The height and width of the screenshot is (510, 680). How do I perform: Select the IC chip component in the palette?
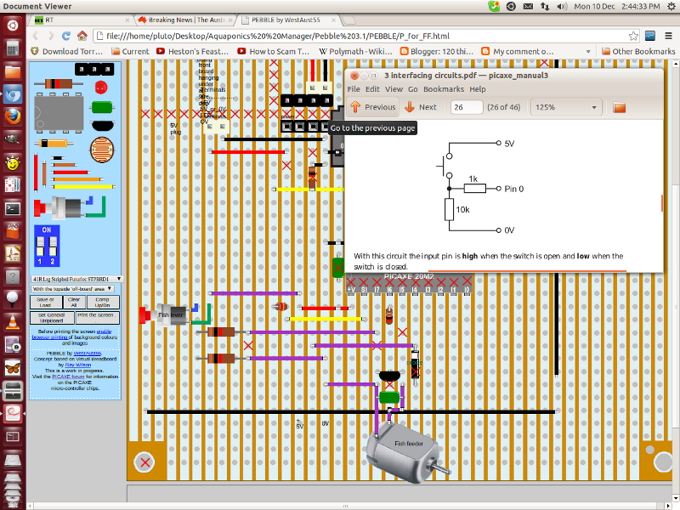(58, 112)
